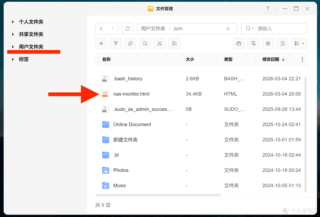Select the .sudo_as_admin_succes… file icon

pyautogui.click(x=105, y=109)
